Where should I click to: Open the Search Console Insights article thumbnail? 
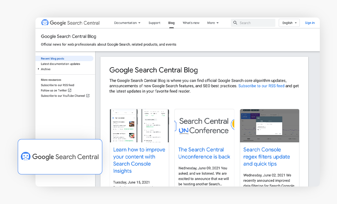tap(139, 126)
